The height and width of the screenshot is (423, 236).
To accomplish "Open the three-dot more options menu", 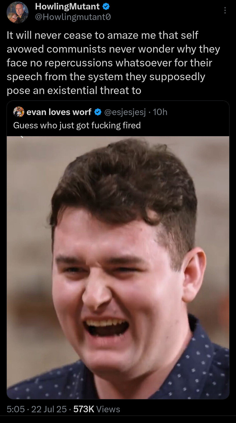I will 225,10.
